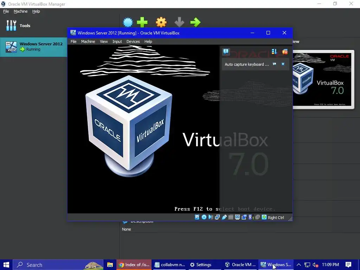The image size is (360, 270).
Task: Toggle the notification center exclamation icon
Action: [x=226, y=51]
